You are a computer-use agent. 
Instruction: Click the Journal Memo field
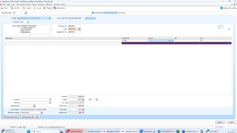point(36,109)
